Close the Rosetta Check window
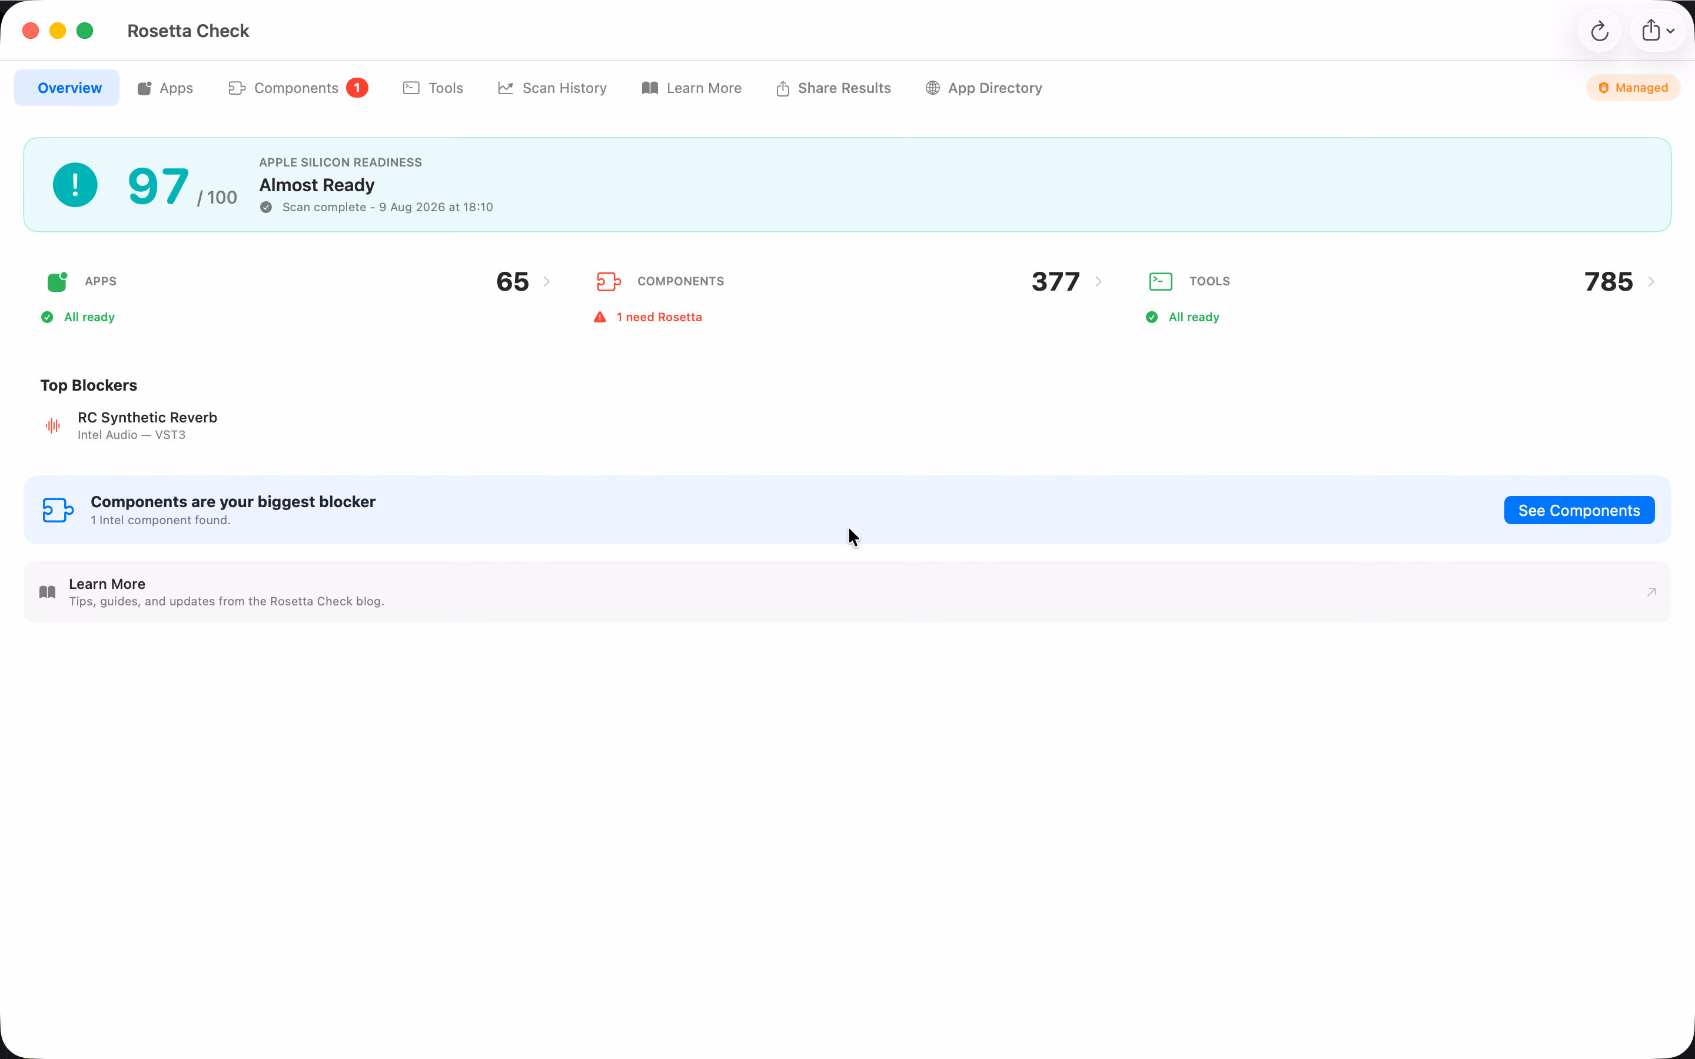The width and height of the screenshot is (1695, 1059). point(31,31)
